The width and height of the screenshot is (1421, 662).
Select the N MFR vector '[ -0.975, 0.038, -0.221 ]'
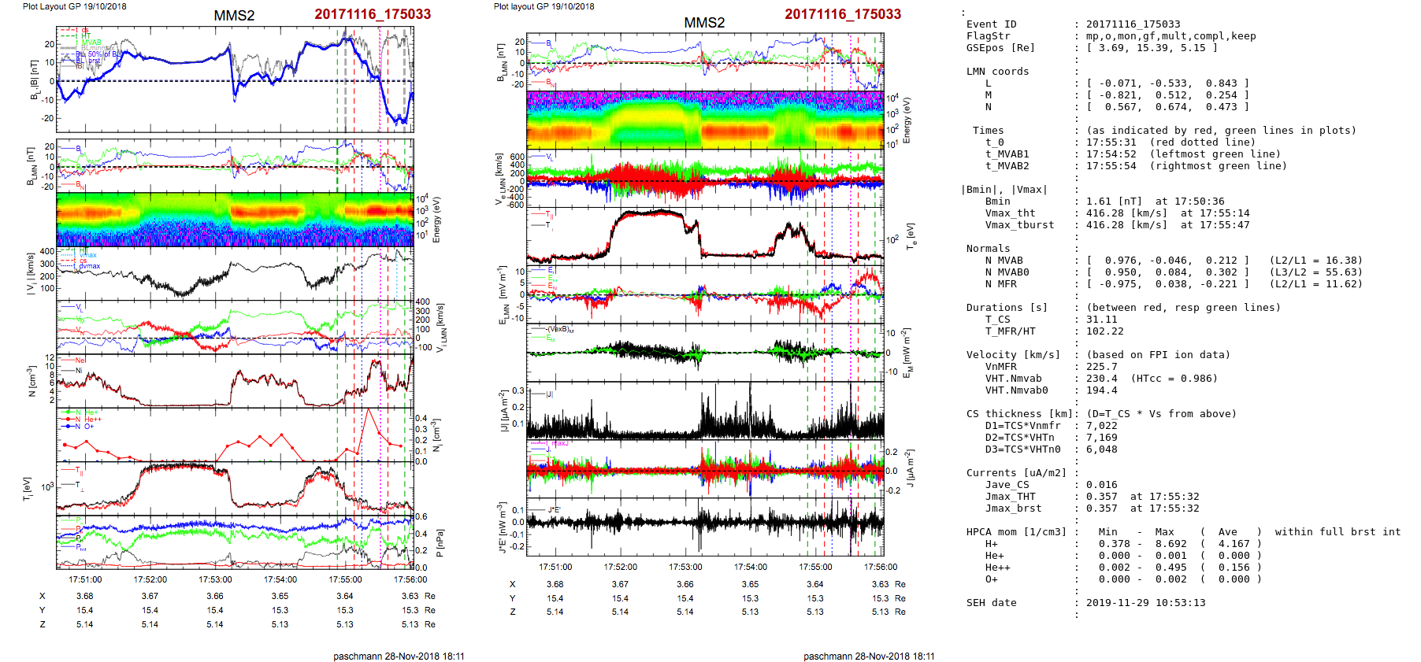(x=1168, y=284)
